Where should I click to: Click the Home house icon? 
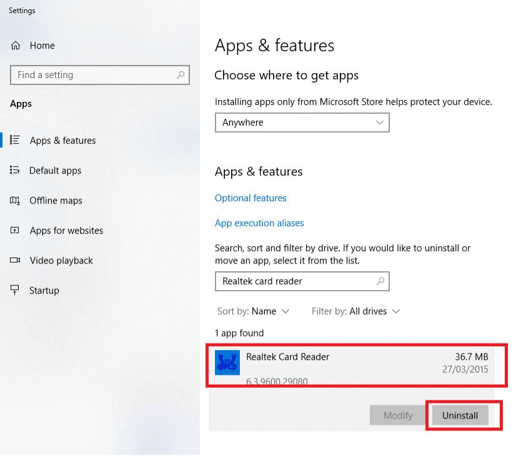(x=16, y=46)
